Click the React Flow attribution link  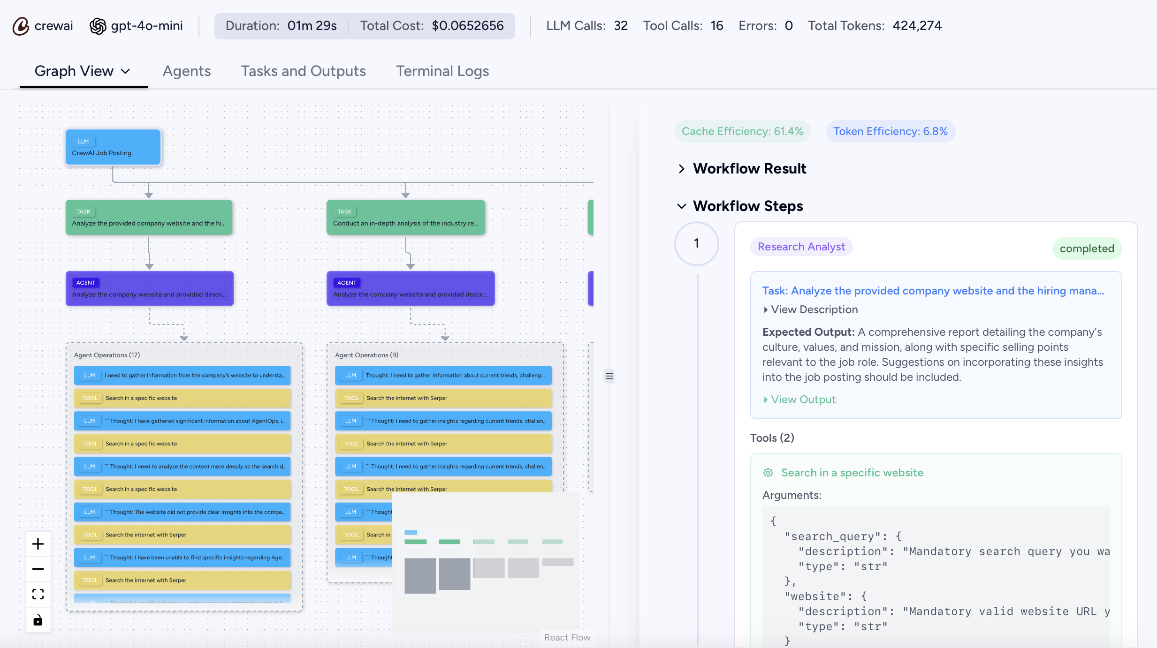tap(567, 637)
